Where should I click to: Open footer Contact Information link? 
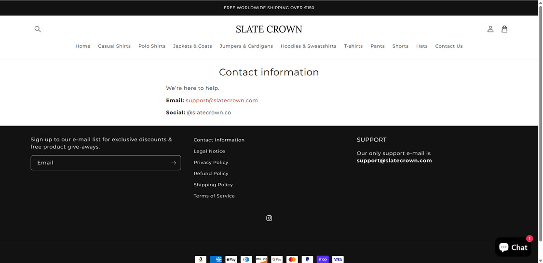click(x=219, y=140)
